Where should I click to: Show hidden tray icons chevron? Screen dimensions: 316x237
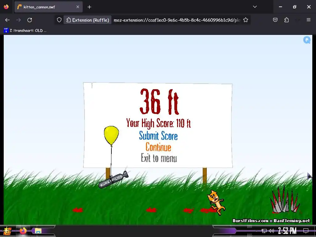256,231
